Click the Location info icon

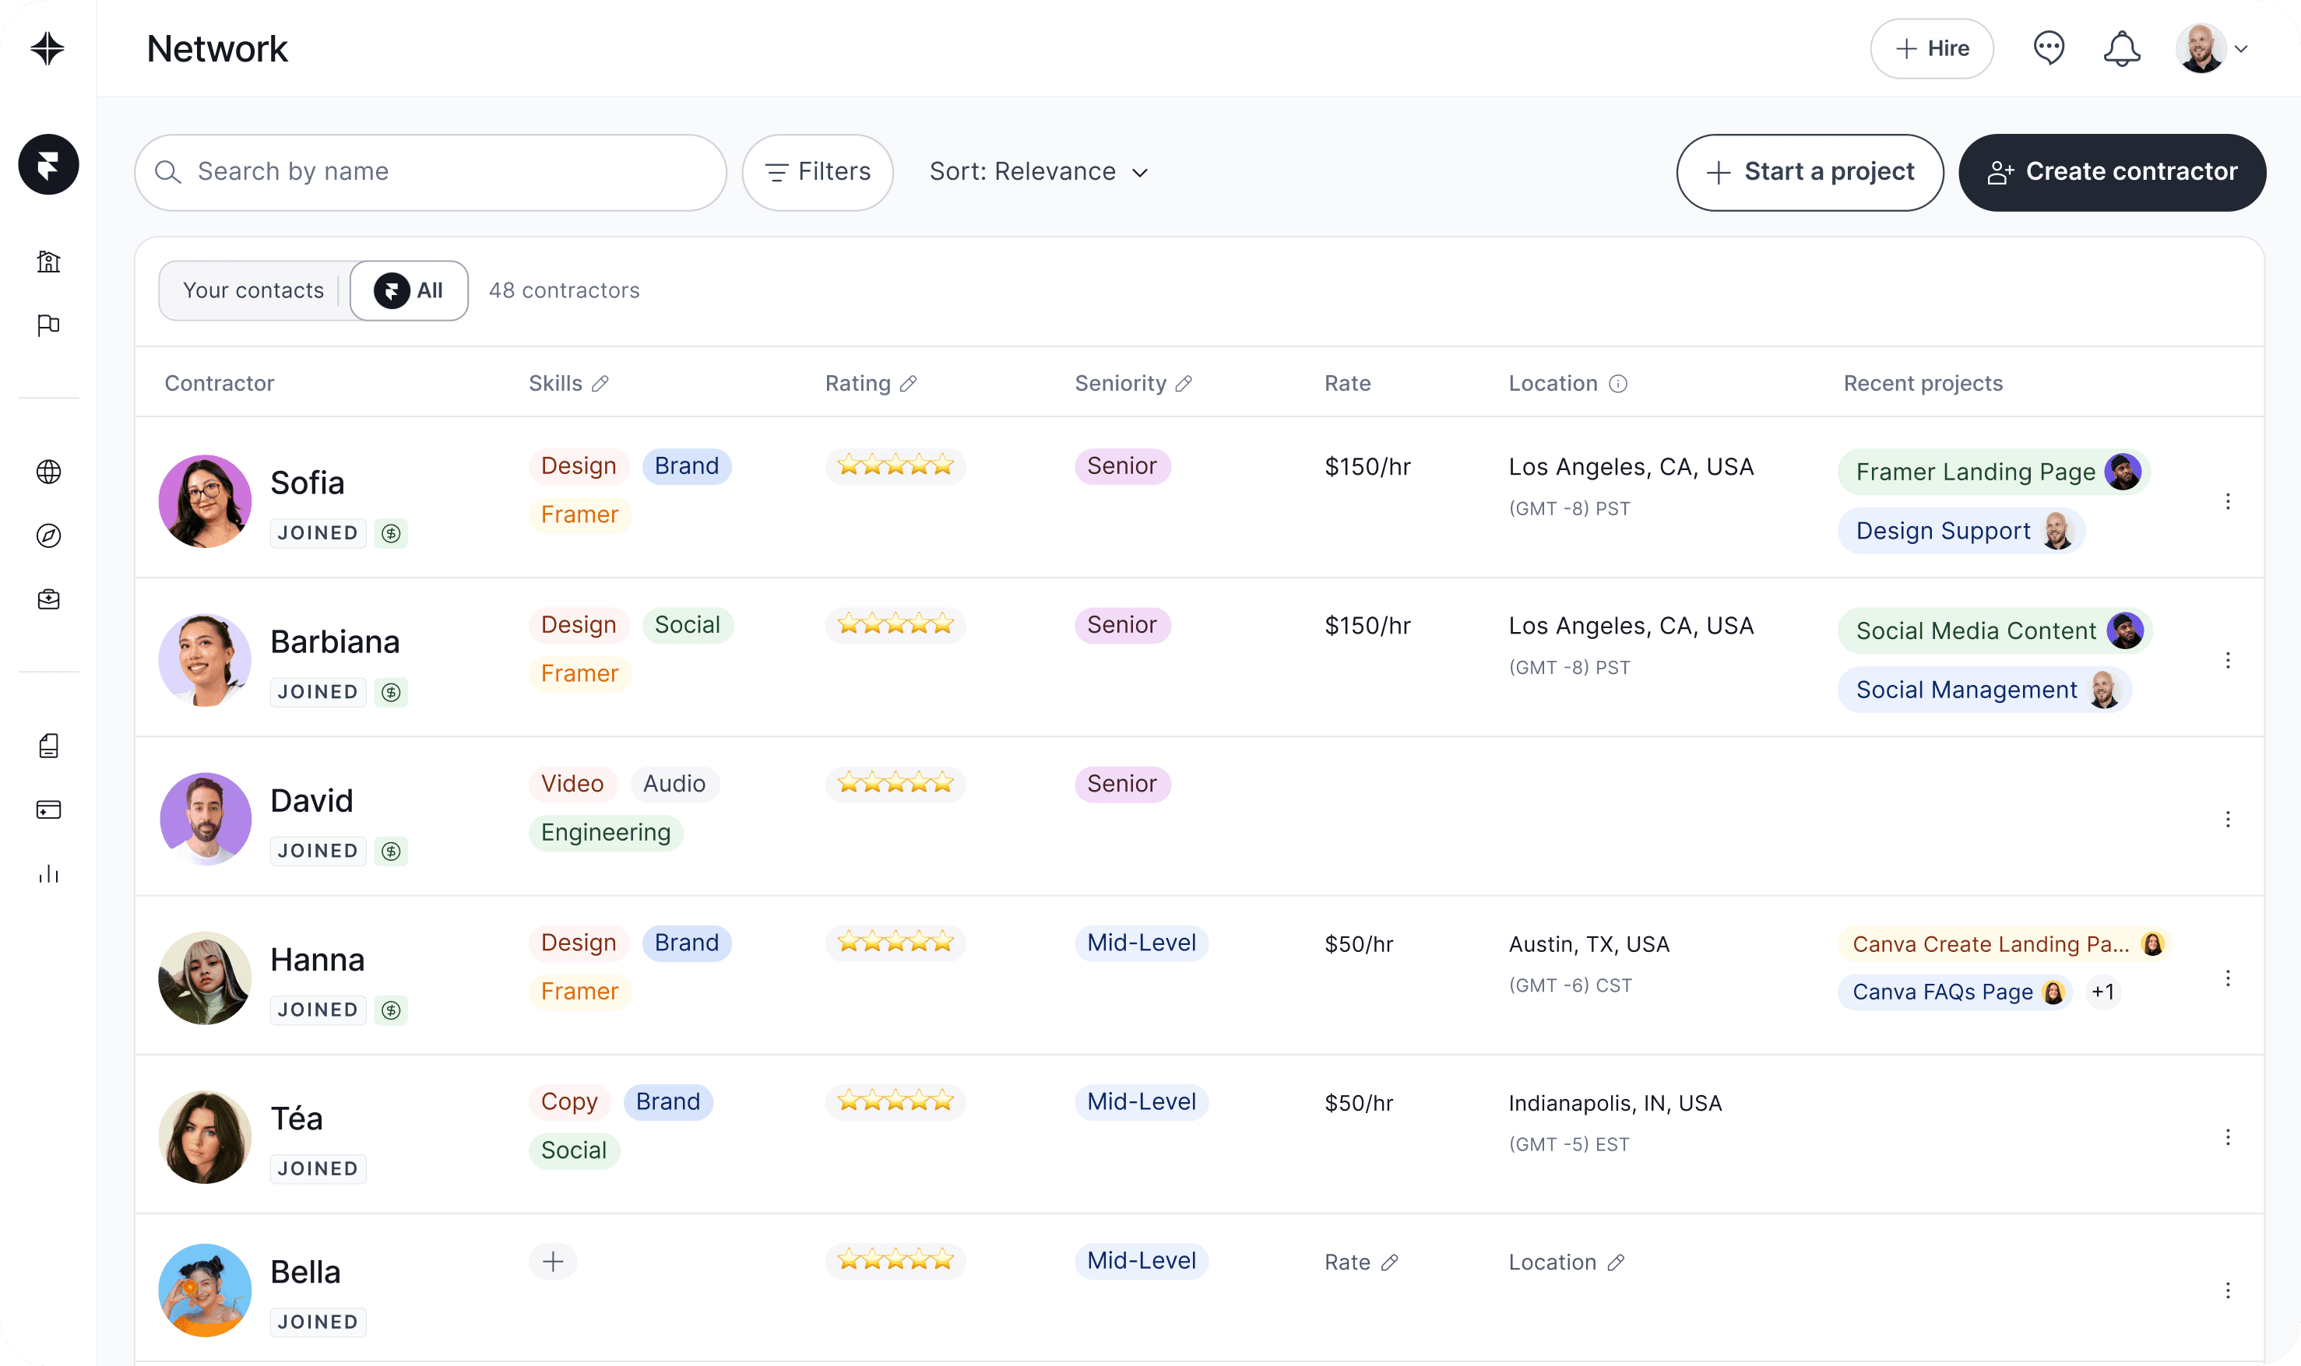pos(1618,384)
